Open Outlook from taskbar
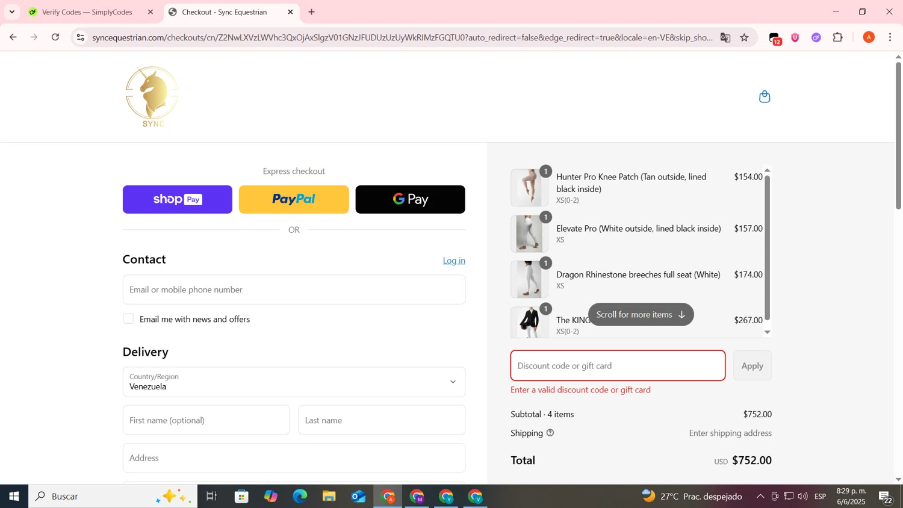The width and height of the screenshot is (903, 508). point(358,497)
